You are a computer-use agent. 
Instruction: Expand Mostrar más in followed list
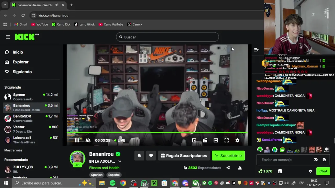coord(13,150)
